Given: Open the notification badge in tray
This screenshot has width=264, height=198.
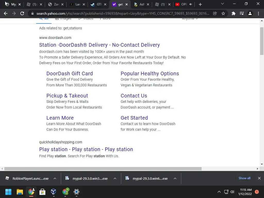Looking at the screenshot, I should 257,192.
